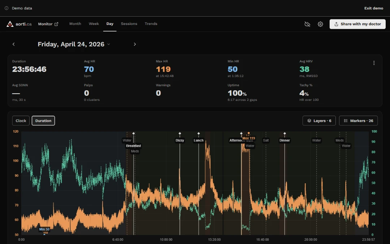
Task: Switch chart axis to Clock
Action: tap(21, 120)
